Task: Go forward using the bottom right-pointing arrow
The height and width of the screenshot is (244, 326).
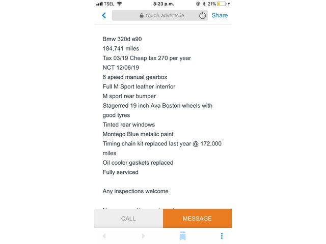Action: click(143, 236)
